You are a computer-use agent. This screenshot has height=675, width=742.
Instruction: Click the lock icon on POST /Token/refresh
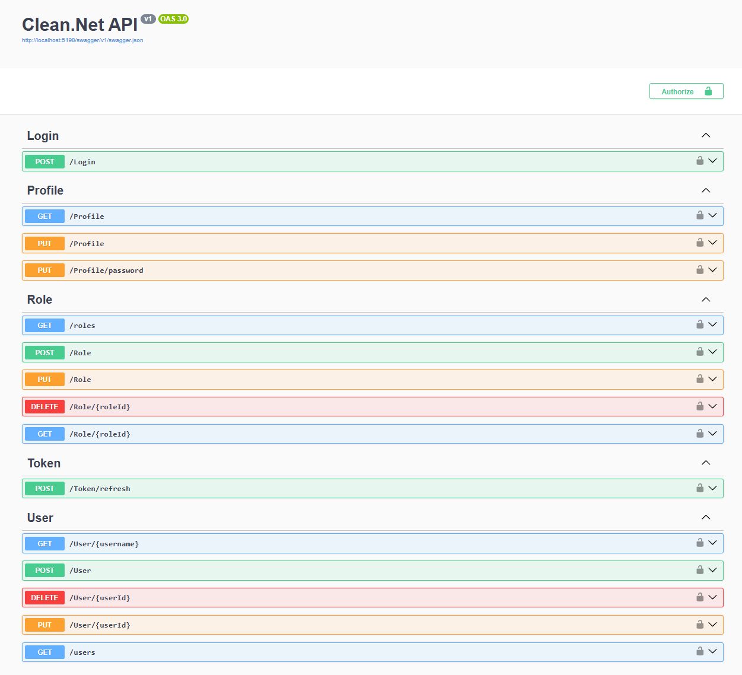(x=700, y=488)
